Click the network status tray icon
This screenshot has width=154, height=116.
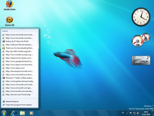[x=134, y=113]
